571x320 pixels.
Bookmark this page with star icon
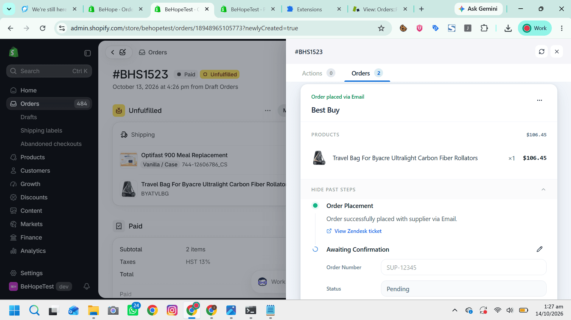click(381, 28)
